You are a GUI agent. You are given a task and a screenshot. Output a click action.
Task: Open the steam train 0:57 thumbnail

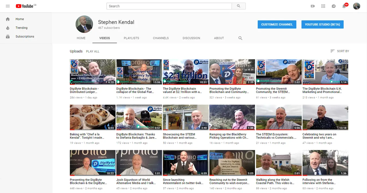[x=139, y=118]
